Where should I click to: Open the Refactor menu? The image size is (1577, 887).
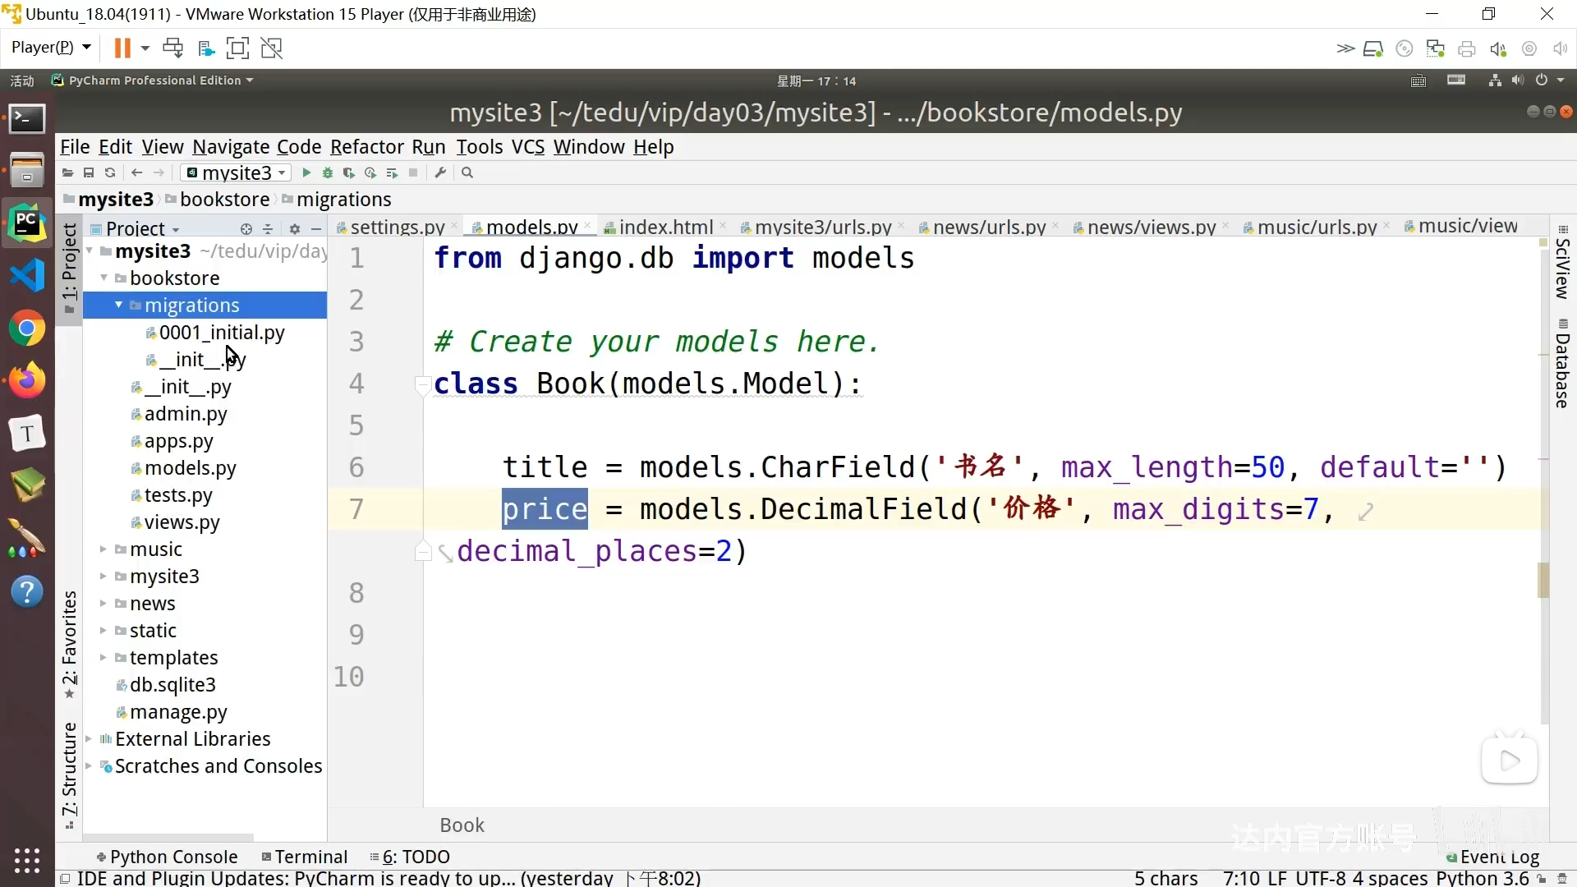coord(366,147)
